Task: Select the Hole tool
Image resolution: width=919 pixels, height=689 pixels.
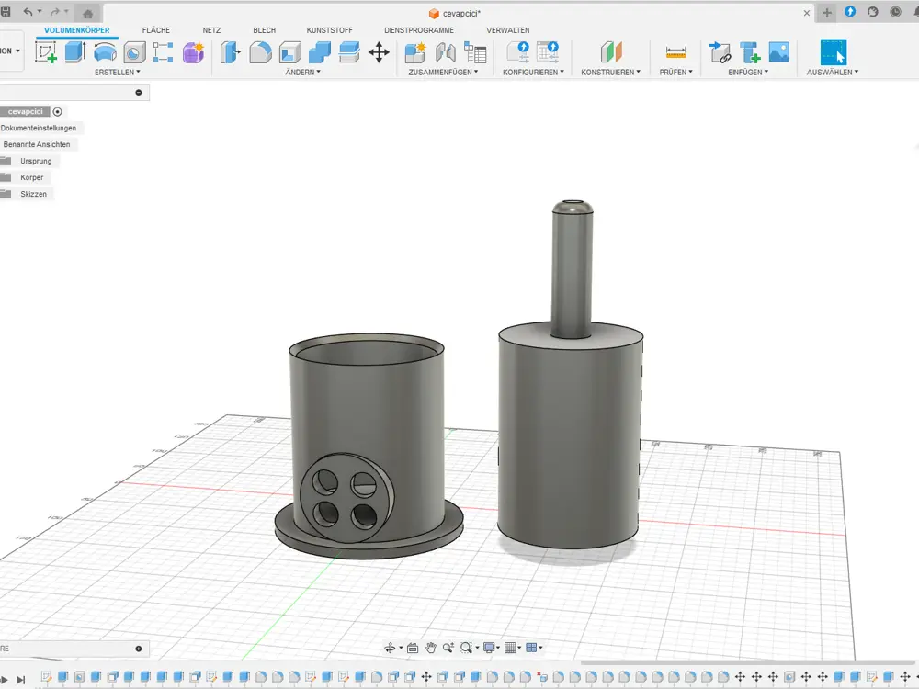Action: click(134, 52)
